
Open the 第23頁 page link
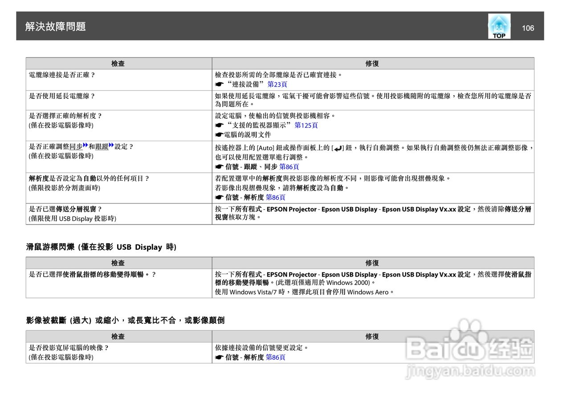pos(277,84)
